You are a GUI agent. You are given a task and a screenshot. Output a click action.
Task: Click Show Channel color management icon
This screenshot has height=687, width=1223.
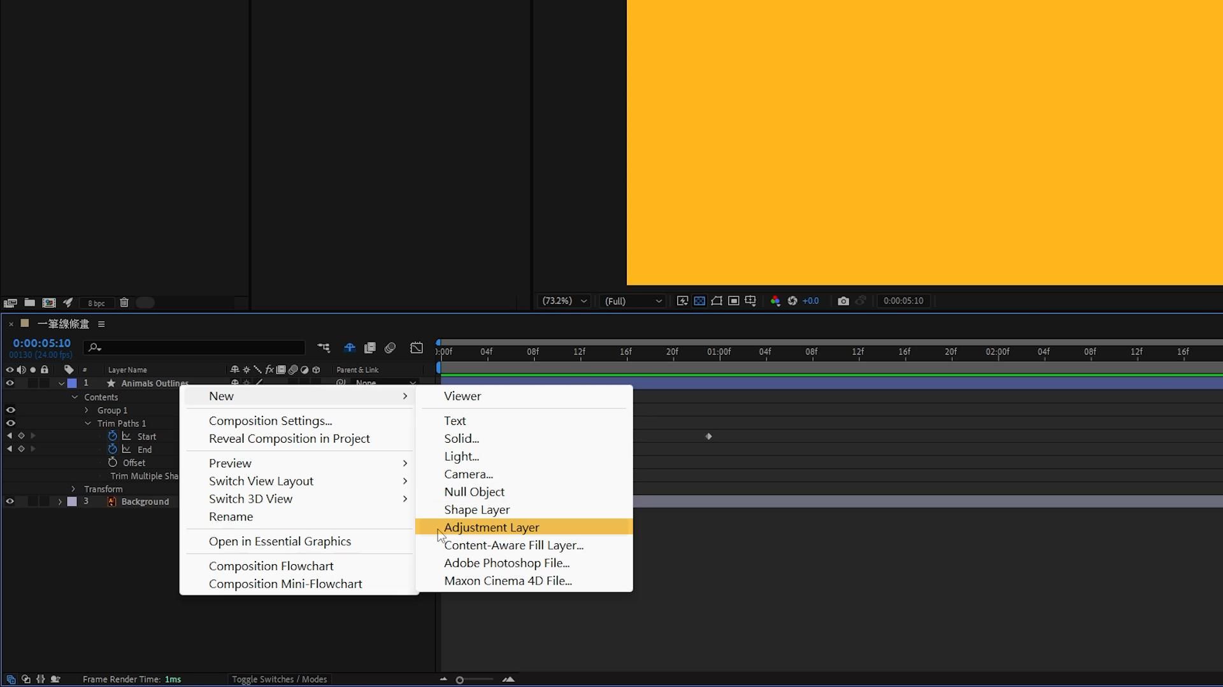[775, 301]
